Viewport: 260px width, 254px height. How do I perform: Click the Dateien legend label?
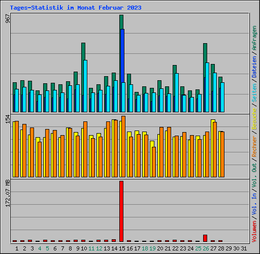pos(254,67)
